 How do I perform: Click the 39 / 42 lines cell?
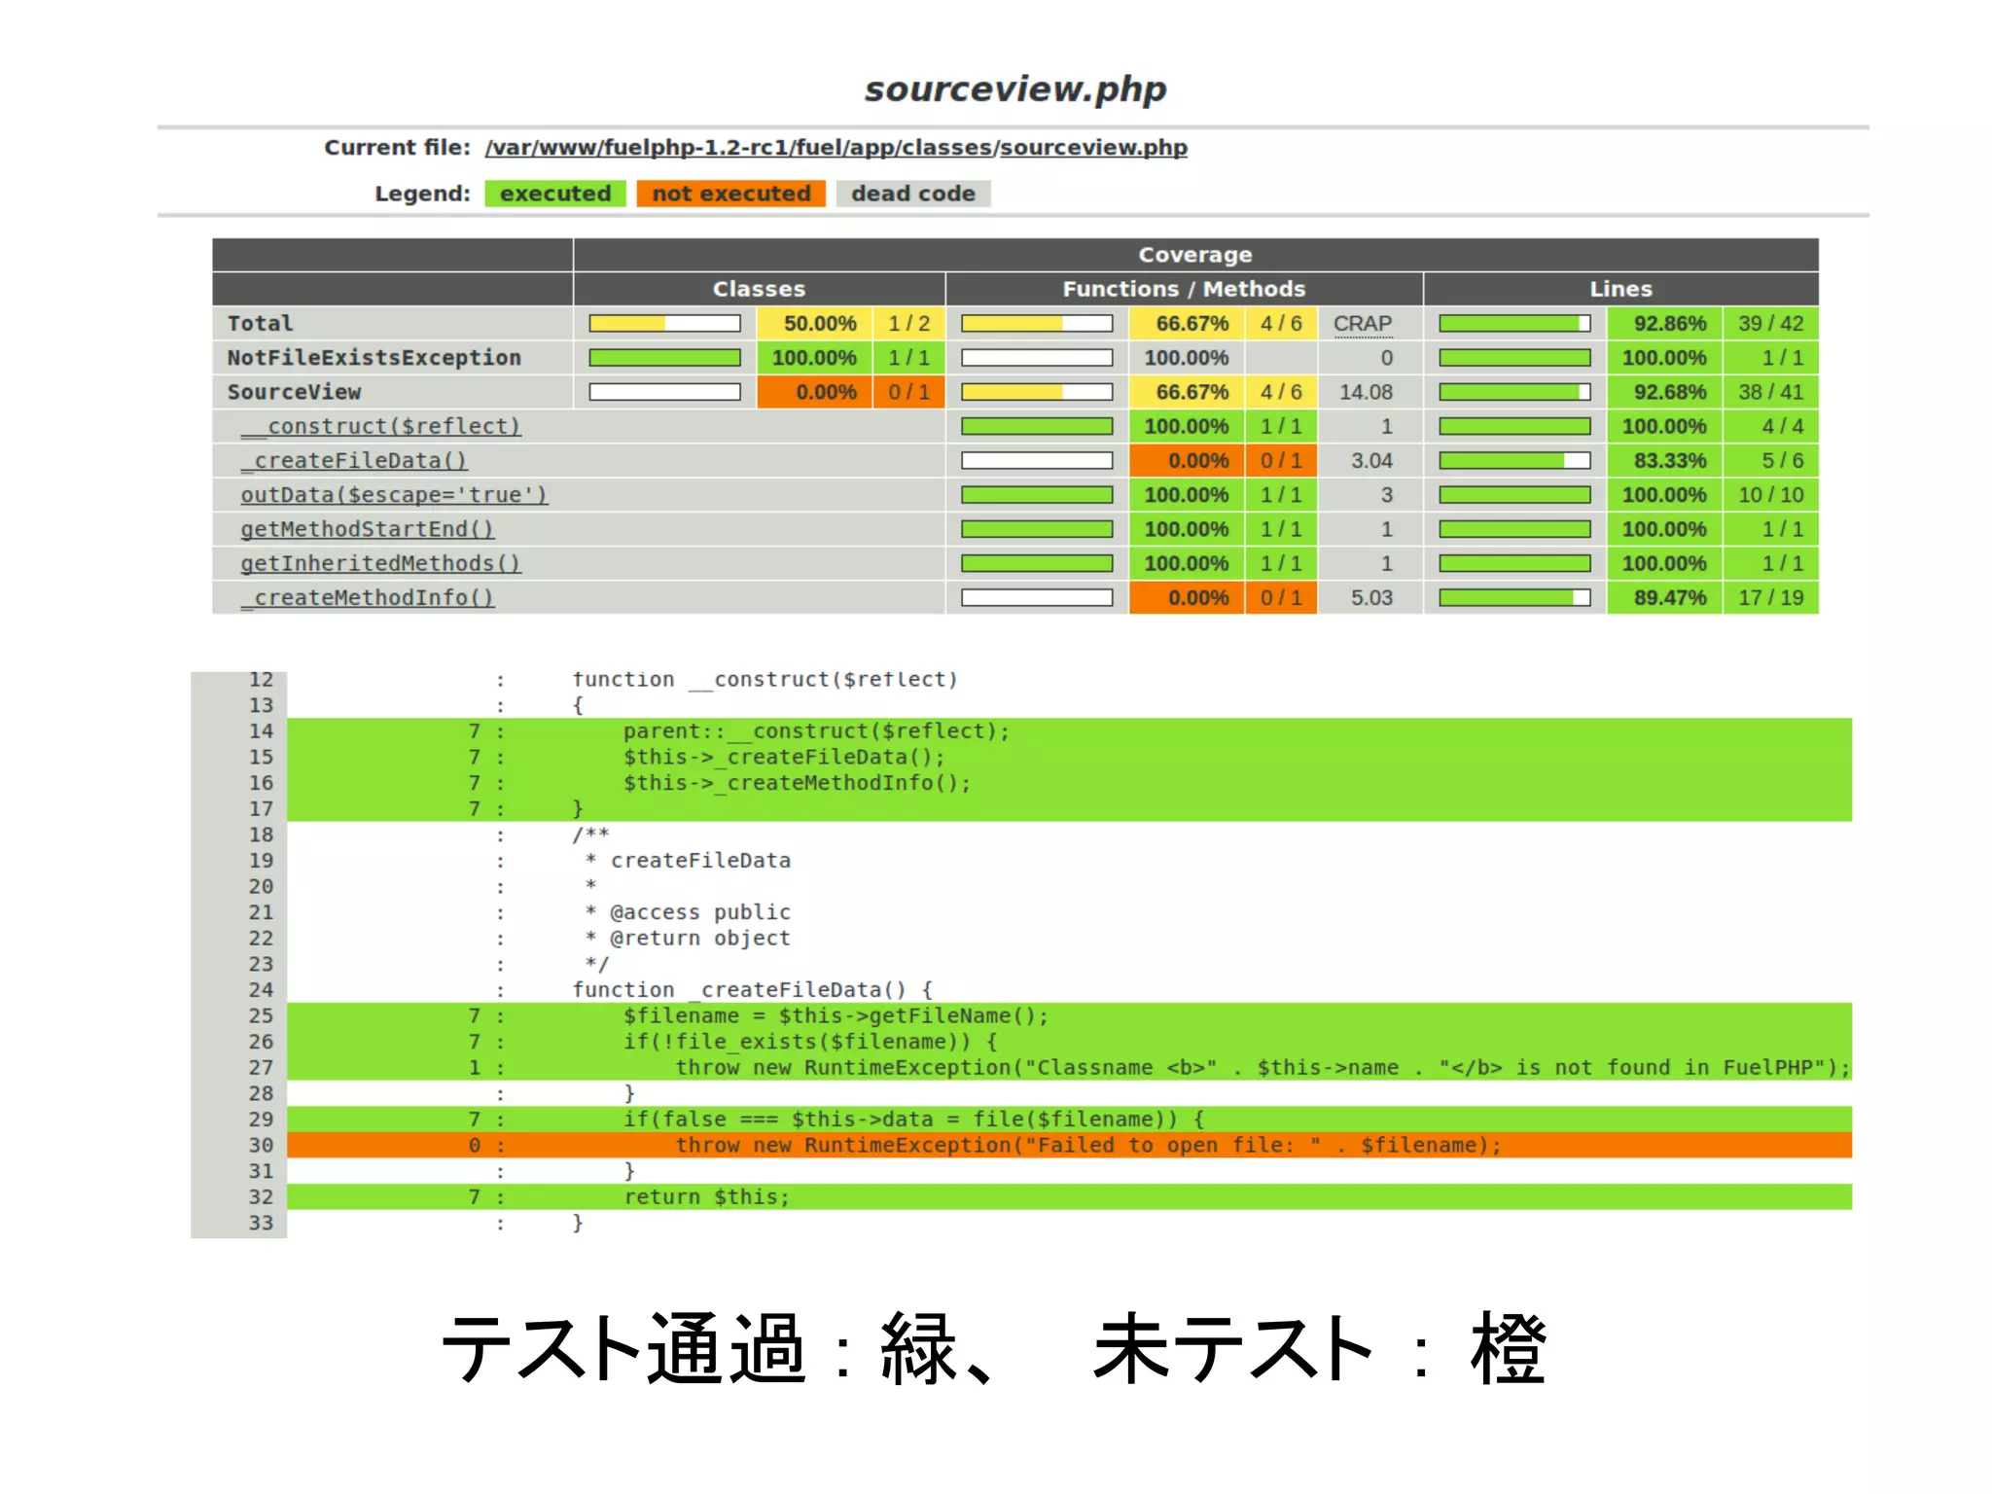pyautogui.click(x=1771, y=324)
